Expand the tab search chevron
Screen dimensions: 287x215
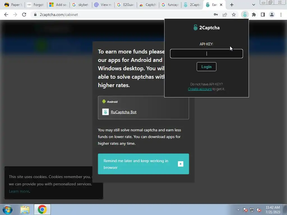(x=253, y=5)
